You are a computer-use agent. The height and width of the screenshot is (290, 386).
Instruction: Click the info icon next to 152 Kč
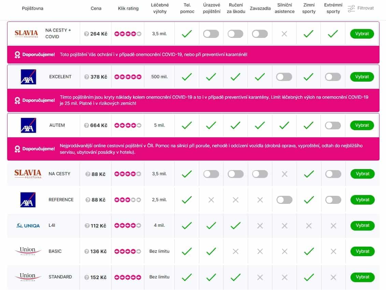pyautogui.click(x=87, y=277)
